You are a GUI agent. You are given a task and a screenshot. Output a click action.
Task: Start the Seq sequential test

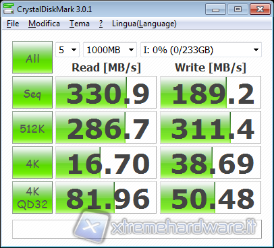(x=32, y=92)
